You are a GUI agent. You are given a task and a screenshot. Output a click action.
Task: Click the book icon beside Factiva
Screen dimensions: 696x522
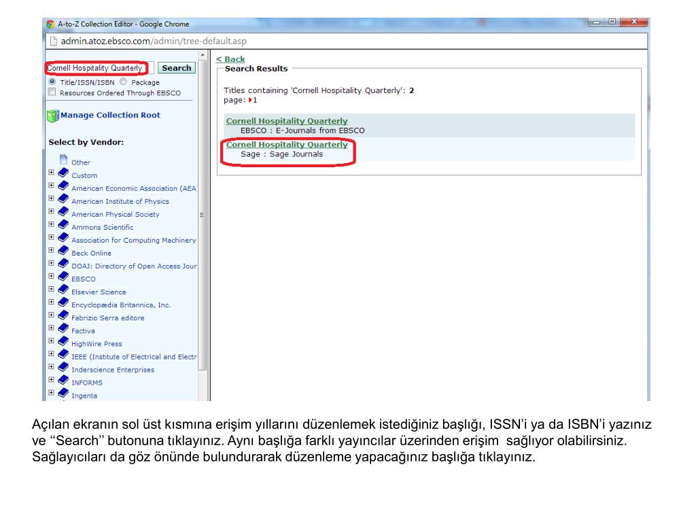(x=63, y=328)
